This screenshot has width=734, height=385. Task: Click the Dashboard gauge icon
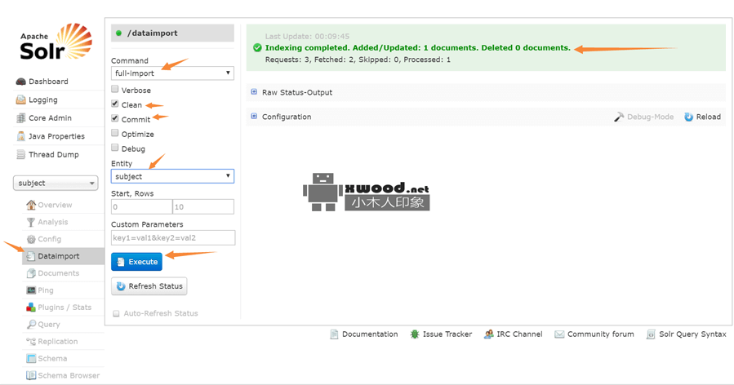click(x=21, y=82)
